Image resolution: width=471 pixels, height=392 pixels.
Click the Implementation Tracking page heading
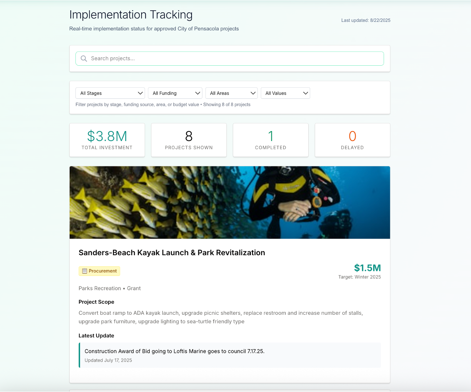coord(131,15)
